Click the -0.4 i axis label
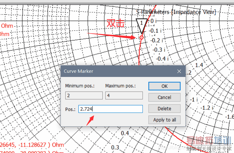Viewport: 234px width, 153px height. tap(162, 59)
